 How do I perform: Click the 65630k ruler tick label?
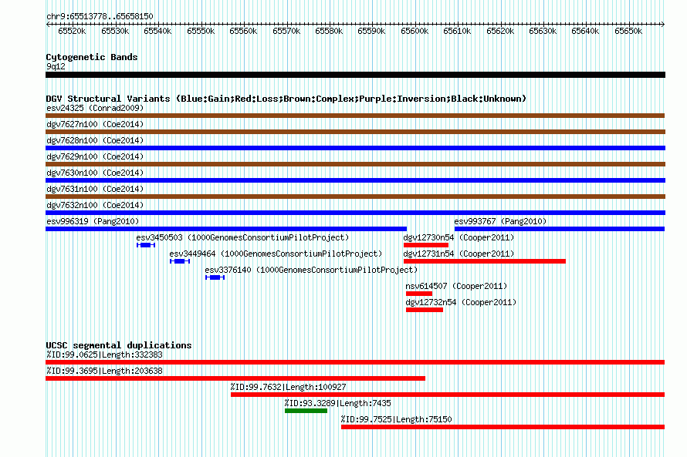pyautogui.click(x=543, y=31)
